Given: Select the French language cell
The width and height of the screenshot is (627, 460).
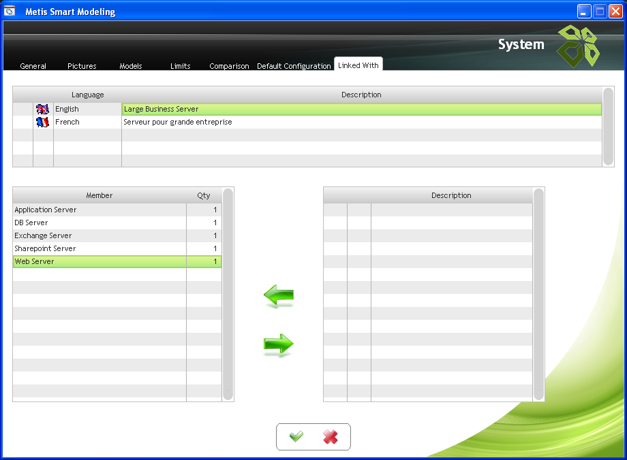Looking at the screenshot, I should click(87, 122).
